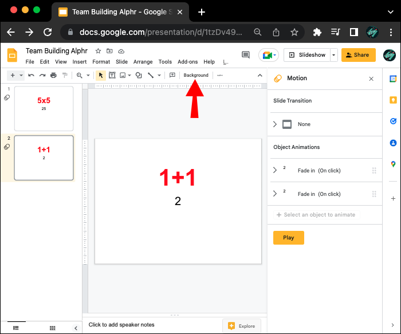Viewport: 401px width, 334px height.
Task: Open the zoom level dropdown arrow
Action: click(88, 75)
